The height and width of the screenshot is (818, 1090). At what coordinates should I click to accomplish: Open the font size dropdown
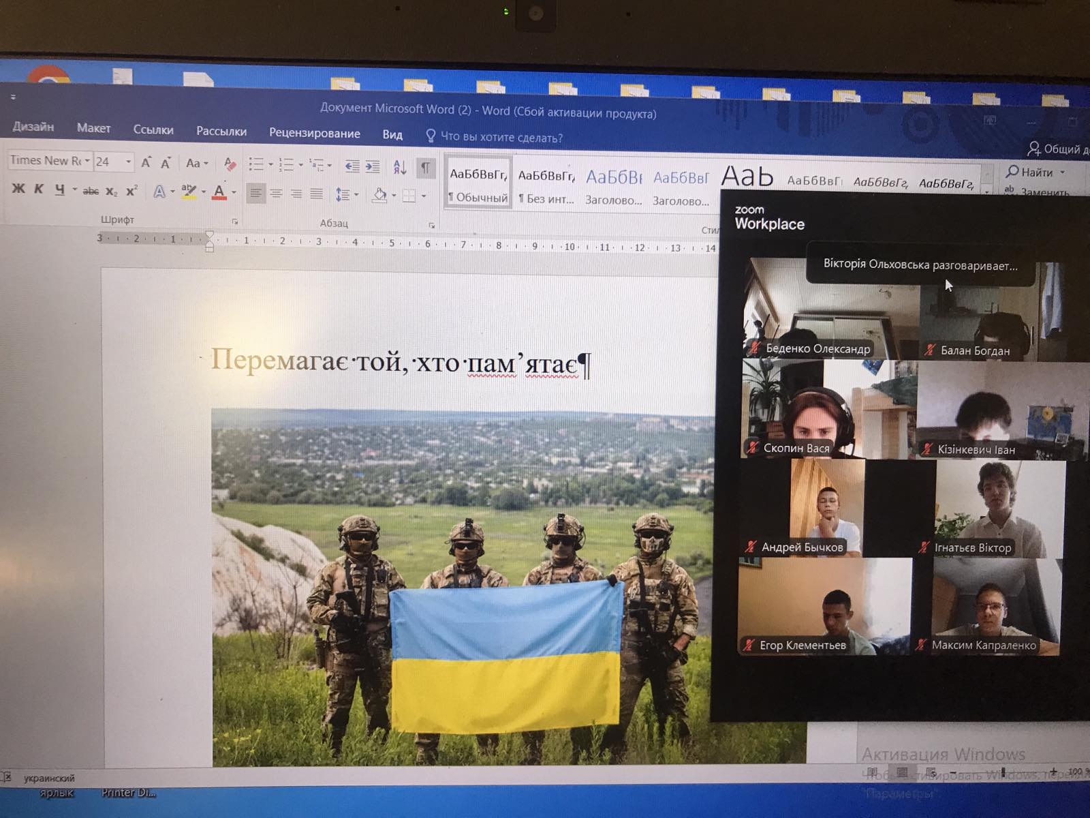pyautogui.click(x=128, y=162)
